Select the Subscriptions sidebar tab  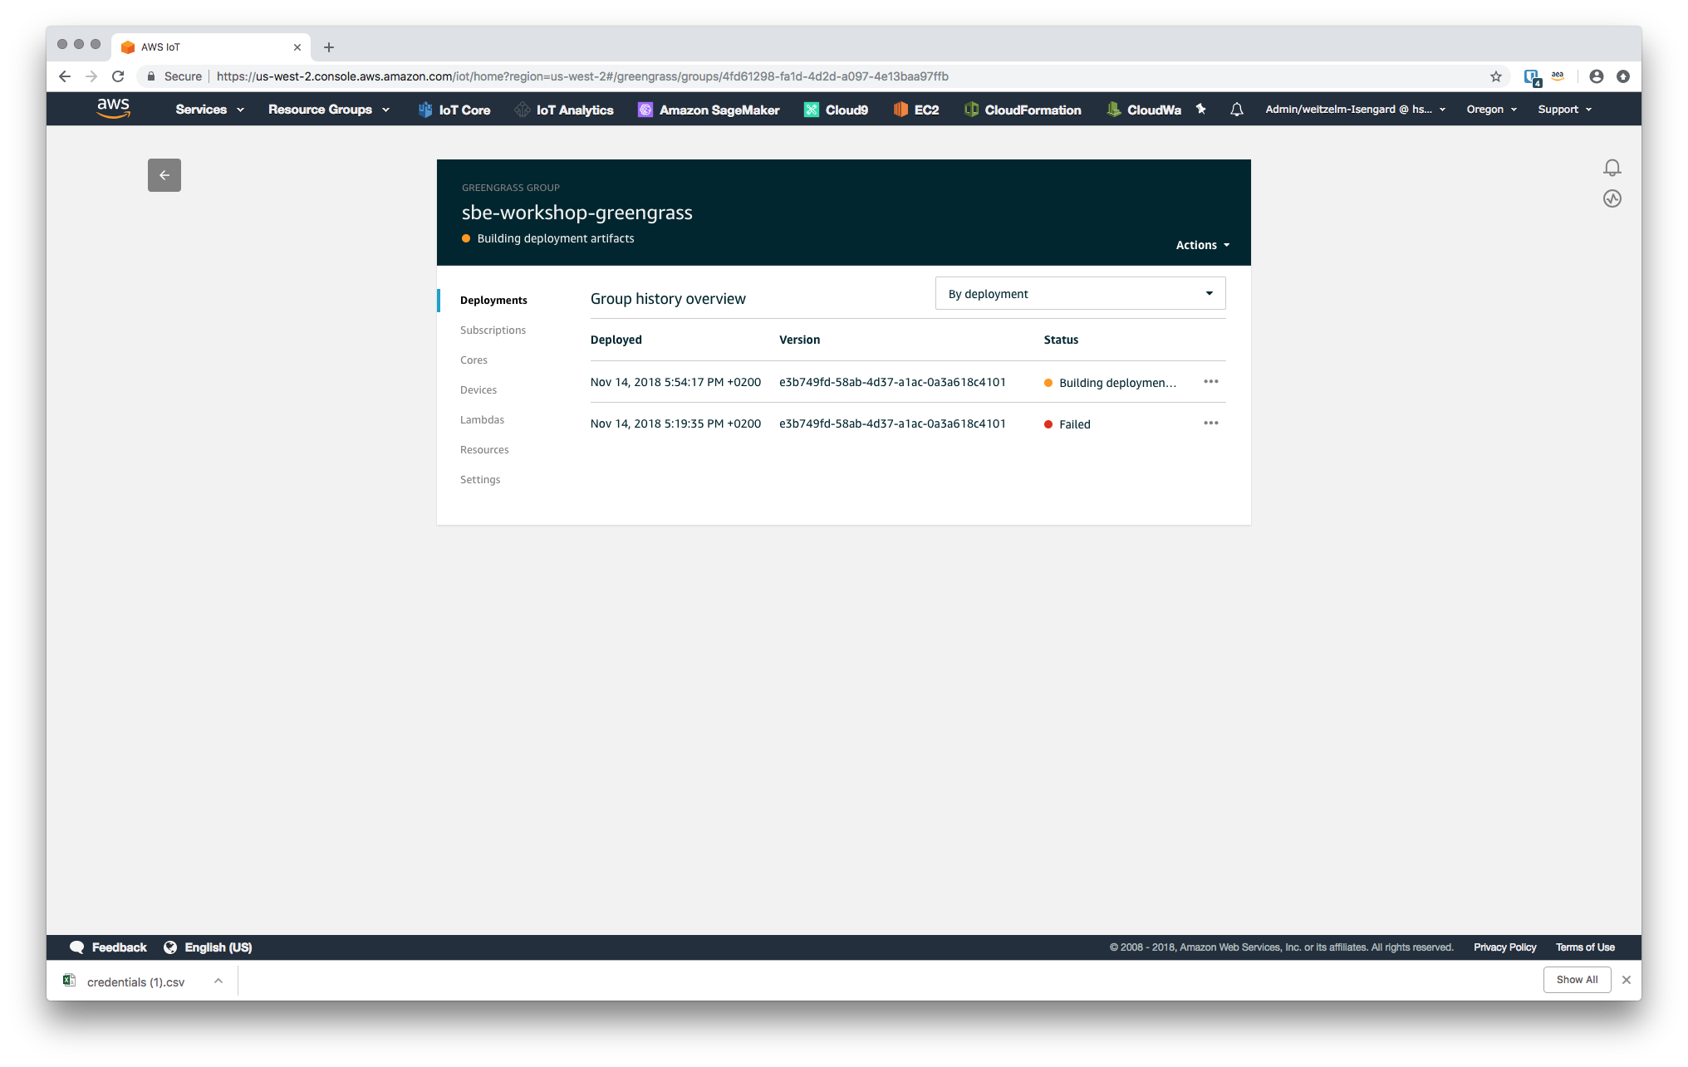[x=493, y=330]
